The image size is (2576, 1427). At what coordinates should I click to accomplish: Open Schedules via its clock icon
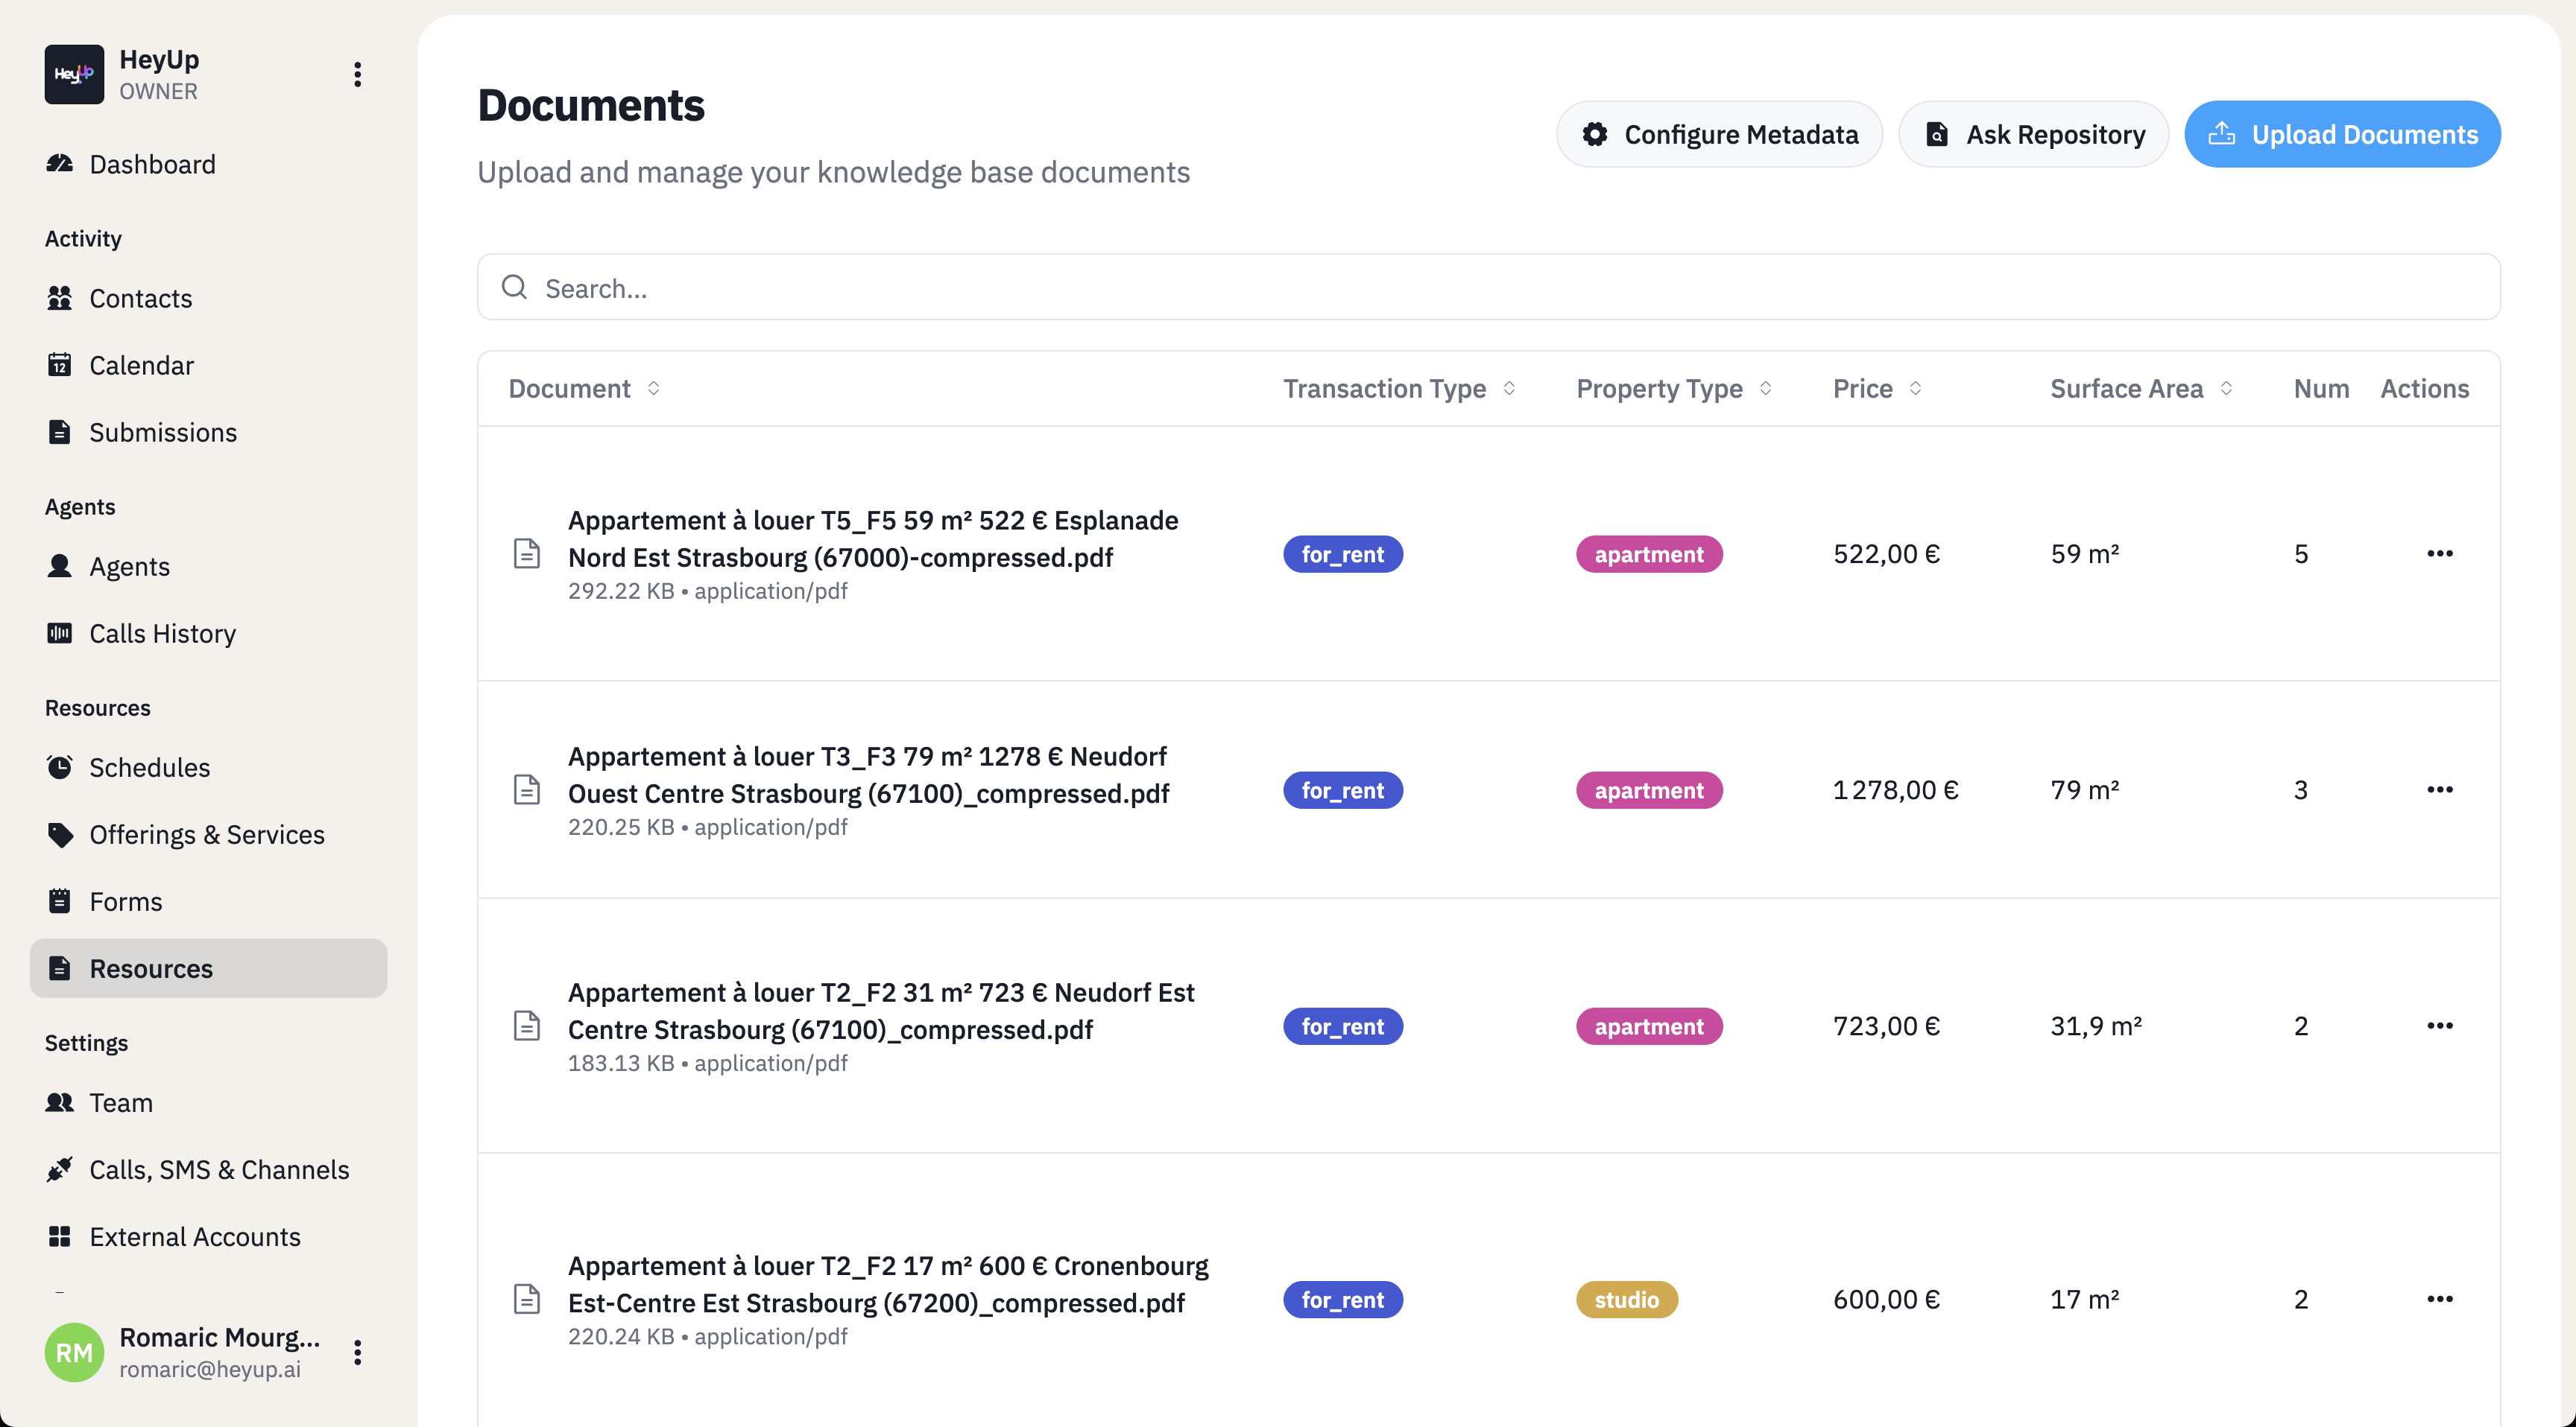(x=60, y=766)
